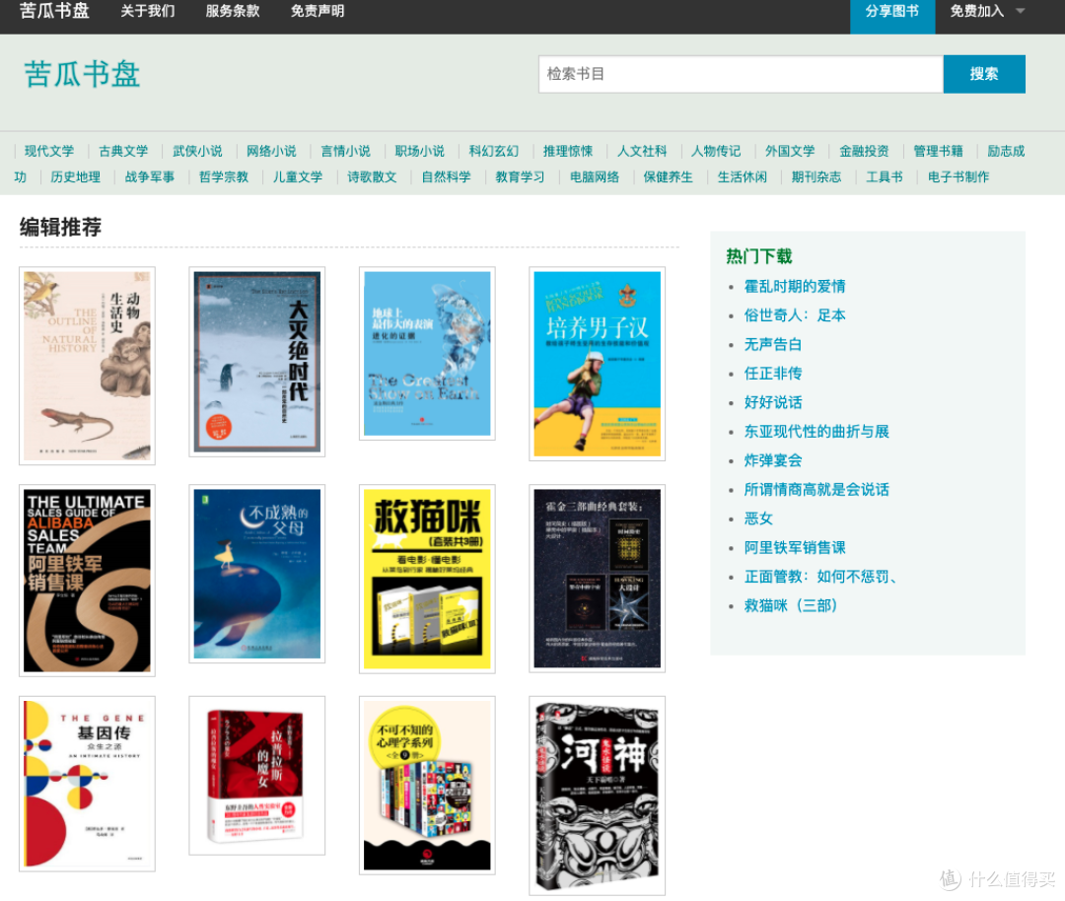1065x901 pixels.
Task: Select the 河神 book cover
Action: (x=597, y=796)
